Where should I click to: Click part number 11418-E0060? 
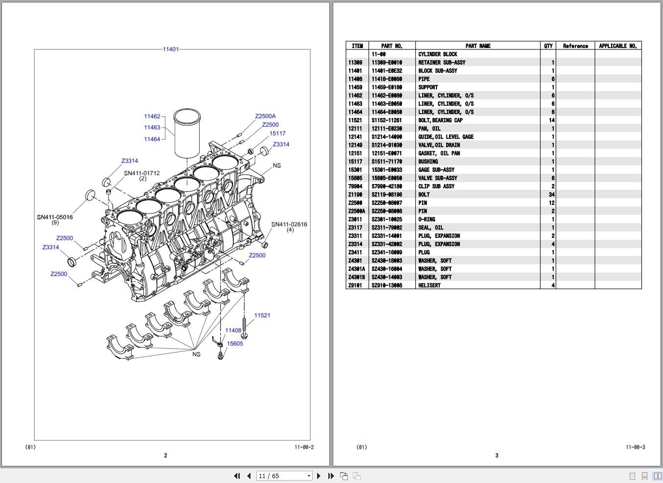[387, 79]
